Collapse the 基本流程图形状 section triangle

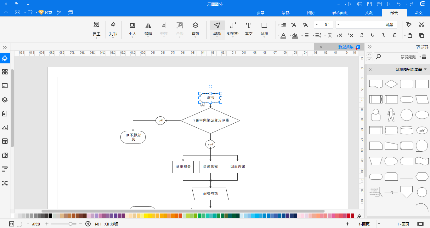(x=425, y=69)
